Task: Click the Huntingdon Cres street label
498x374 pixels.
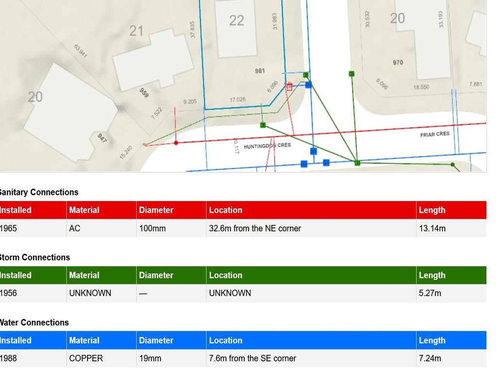Action: 267,146
